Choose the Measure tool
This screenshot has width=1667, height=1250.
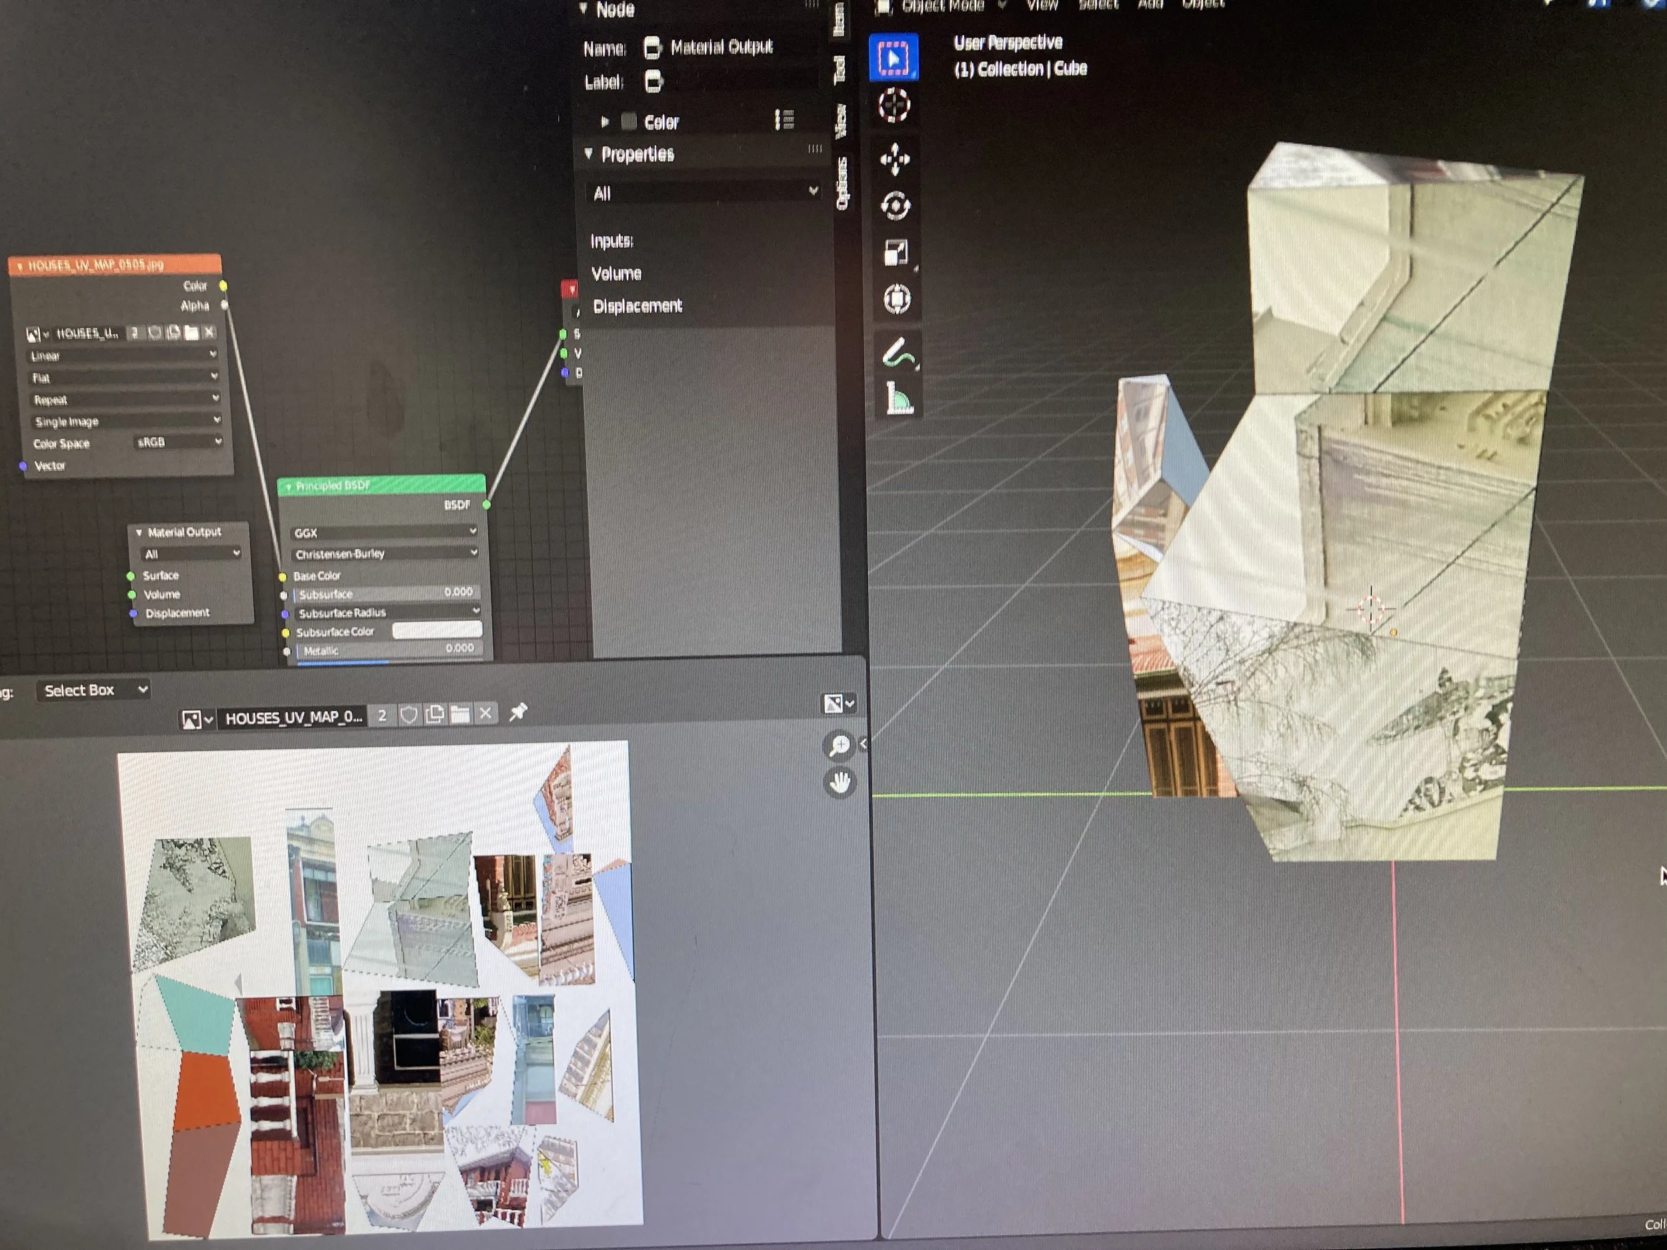tap(898, 397)
